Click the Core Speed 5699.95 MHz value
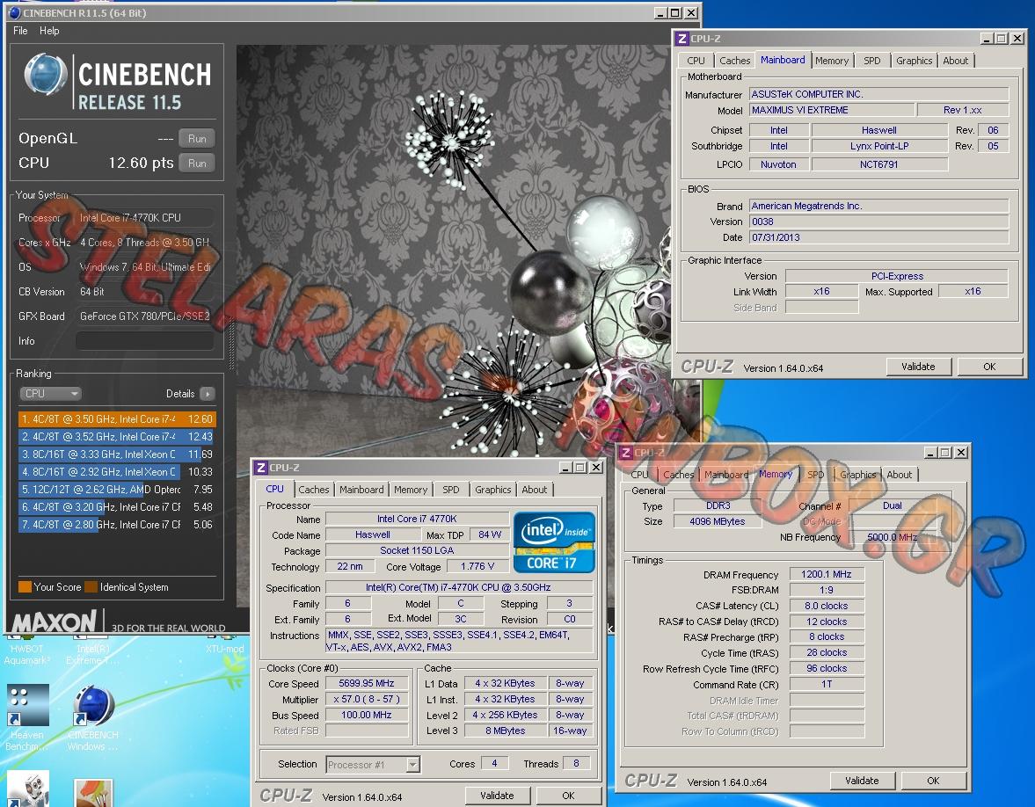This screenshot has width=1035, height=807. 367,684
